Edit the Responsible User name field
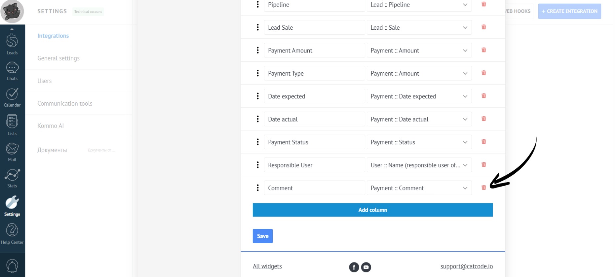The height and width of the screenshot is (277, 615). [x=314, y=165]
